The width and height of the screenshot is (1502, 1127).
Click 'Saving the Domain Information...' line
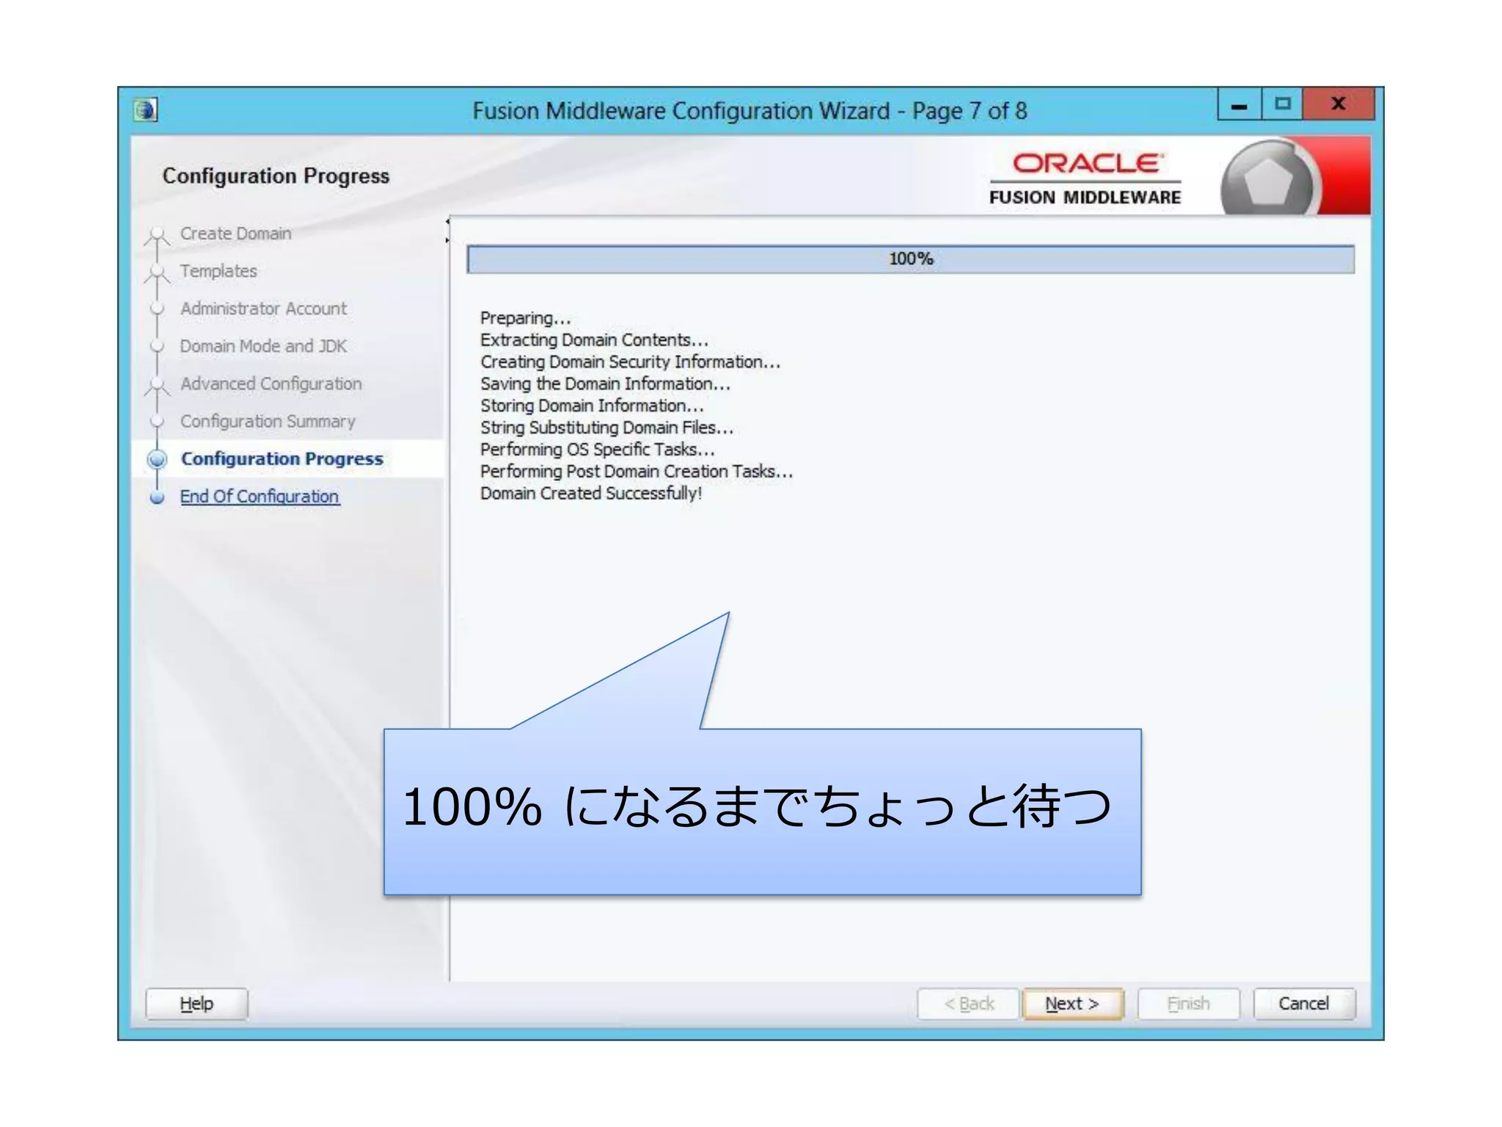605,384
